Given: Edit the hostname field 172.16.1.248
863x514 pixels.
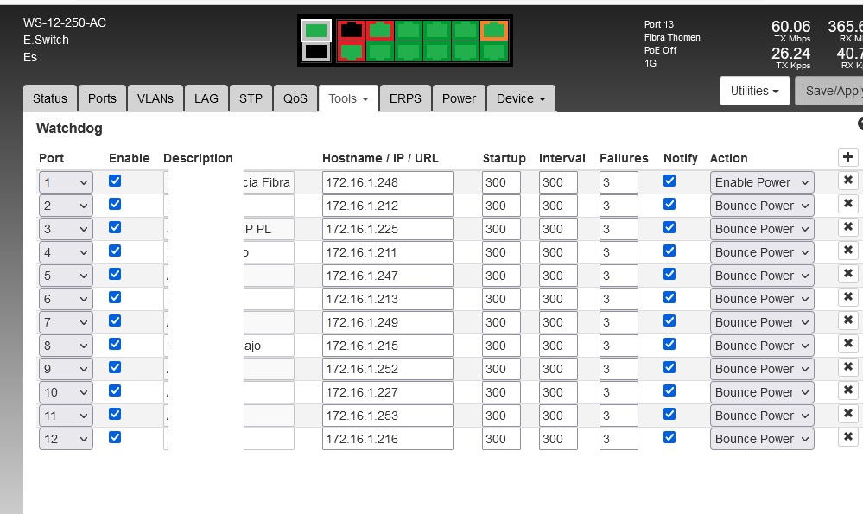Looking at the screenshot, I should click(x=388, y=182).
